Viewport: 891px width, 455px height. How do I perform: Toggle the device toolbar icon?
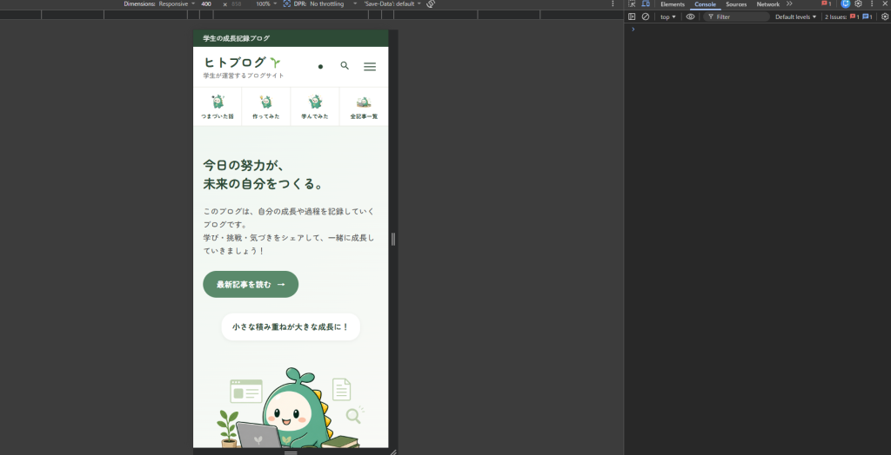tap(646, 4)
